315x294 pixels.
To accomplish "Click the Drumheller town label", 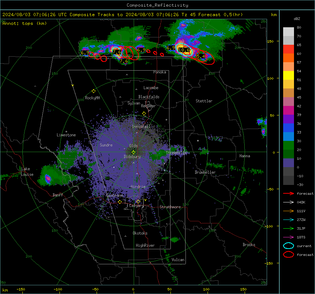I will (205, 172).
